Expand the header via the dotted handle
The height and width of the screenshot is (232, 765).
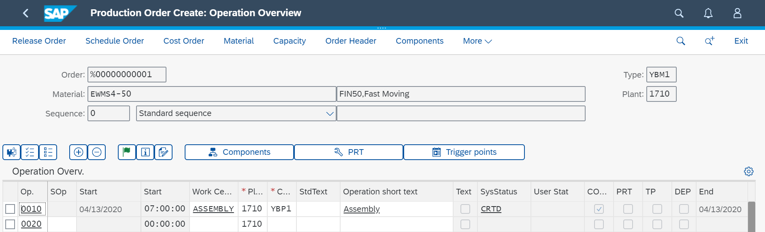pos(381,28)
